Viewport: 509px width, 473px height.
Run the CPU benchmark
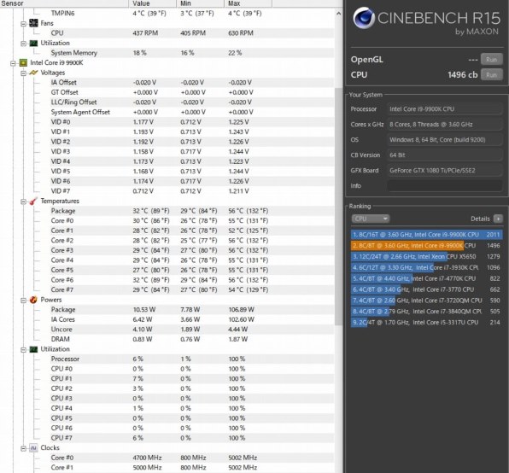pos(491,75)
